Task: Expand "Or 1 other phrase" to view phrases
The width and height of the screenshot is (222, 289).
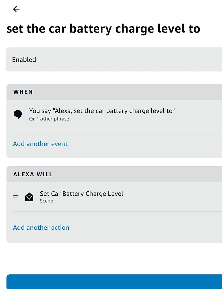Action: [x=49, y=119]
